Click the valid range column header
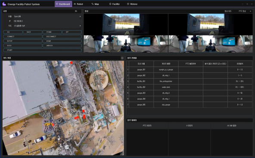Screen dimensions: 255x158 (x=240, y=64)
